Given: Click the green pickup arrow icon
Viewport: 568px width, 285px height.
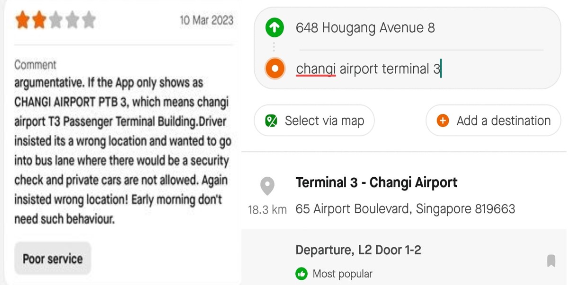Looking at the screenshot, I should 275,27.
